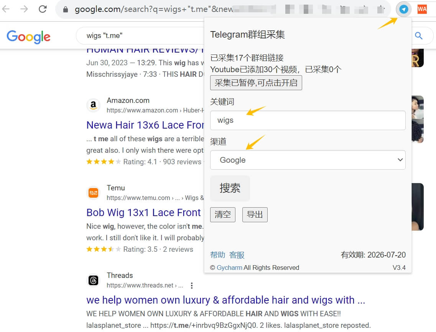Image resolution: width=436 pixels, height=332 pixels.
Task: Click the Threads favicon in results
Action: tap(94, 280)
